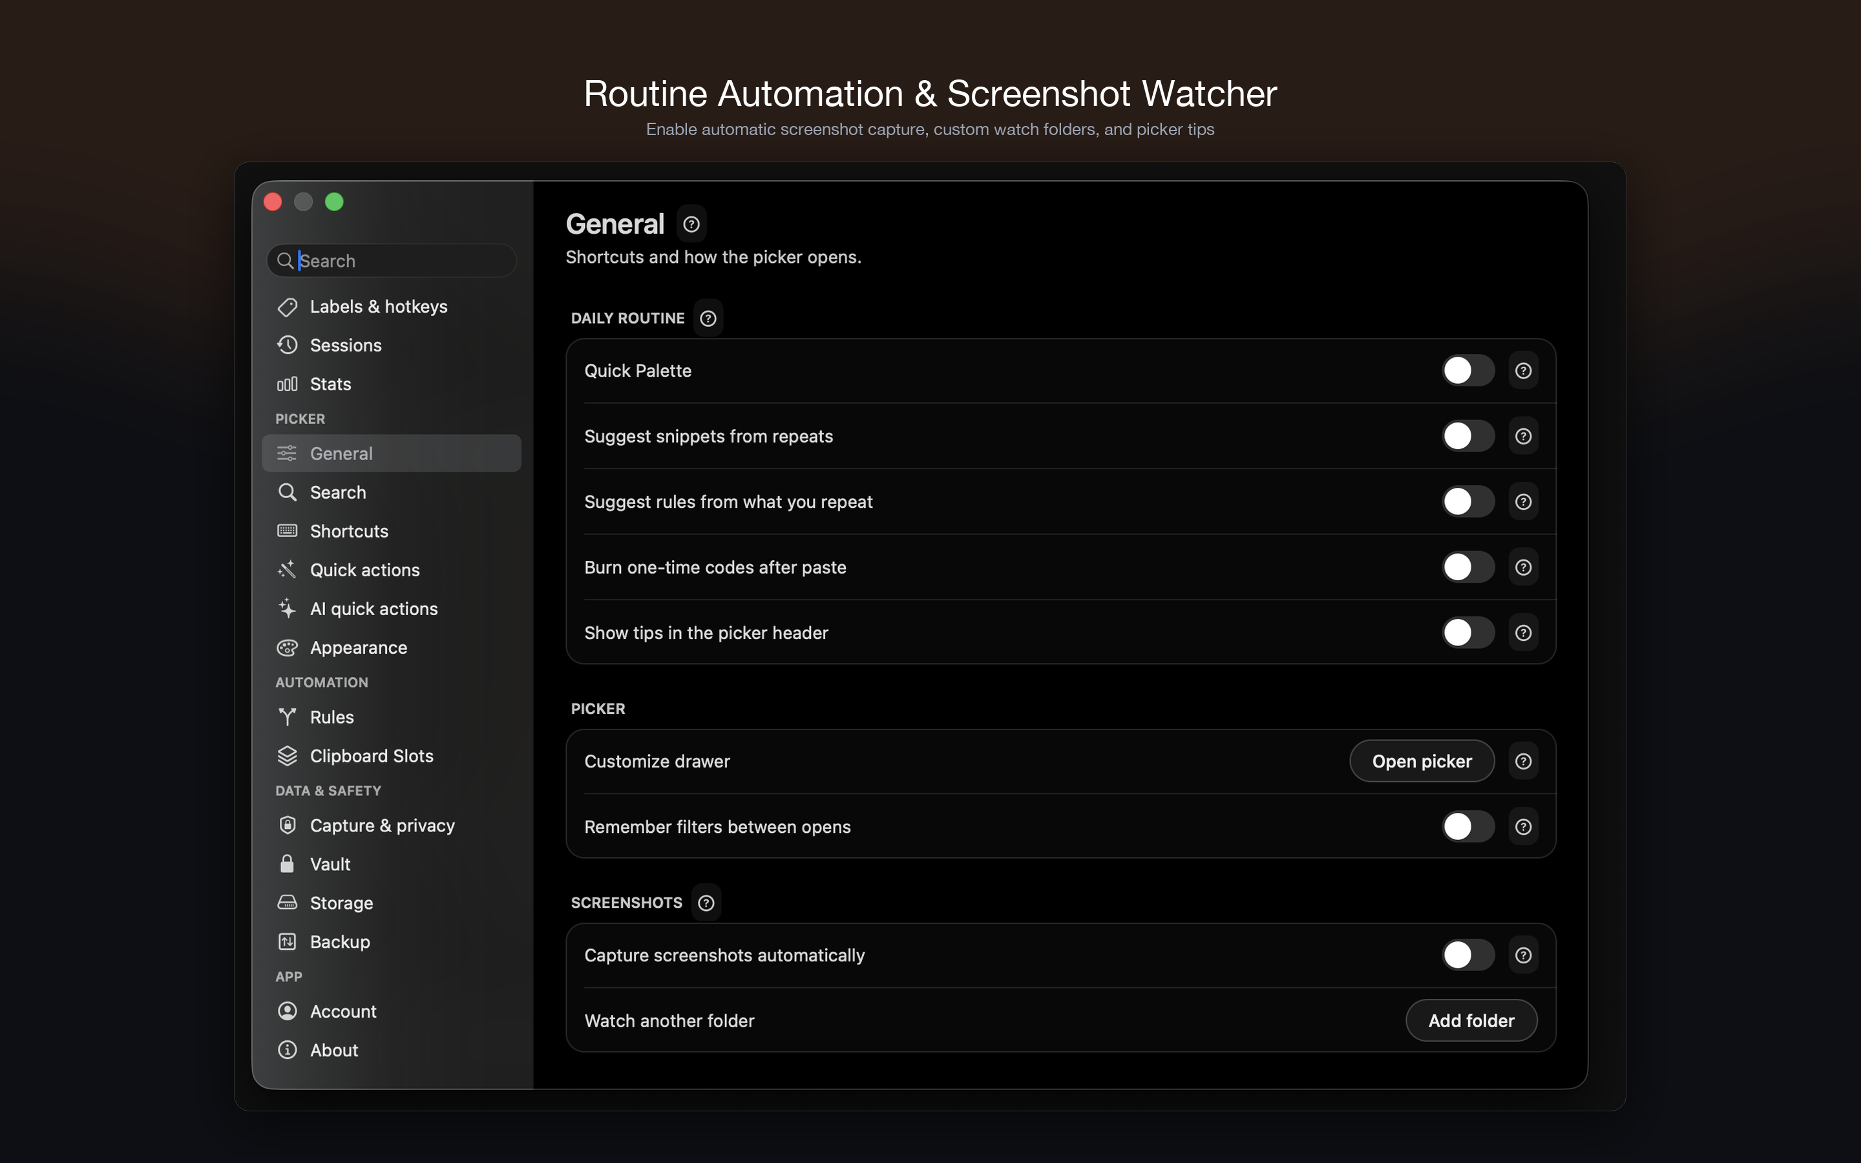1861x1163 pixels.
Task: Close the settings window with red button
Action: click(273, 202)
